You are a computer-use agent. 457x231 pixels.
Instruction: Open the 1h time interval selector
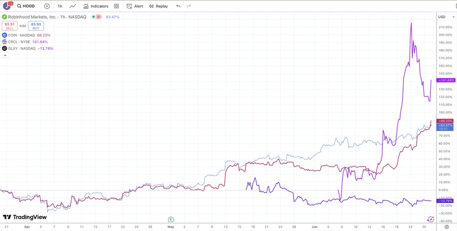pyautogui.click(x=60, y=6)
